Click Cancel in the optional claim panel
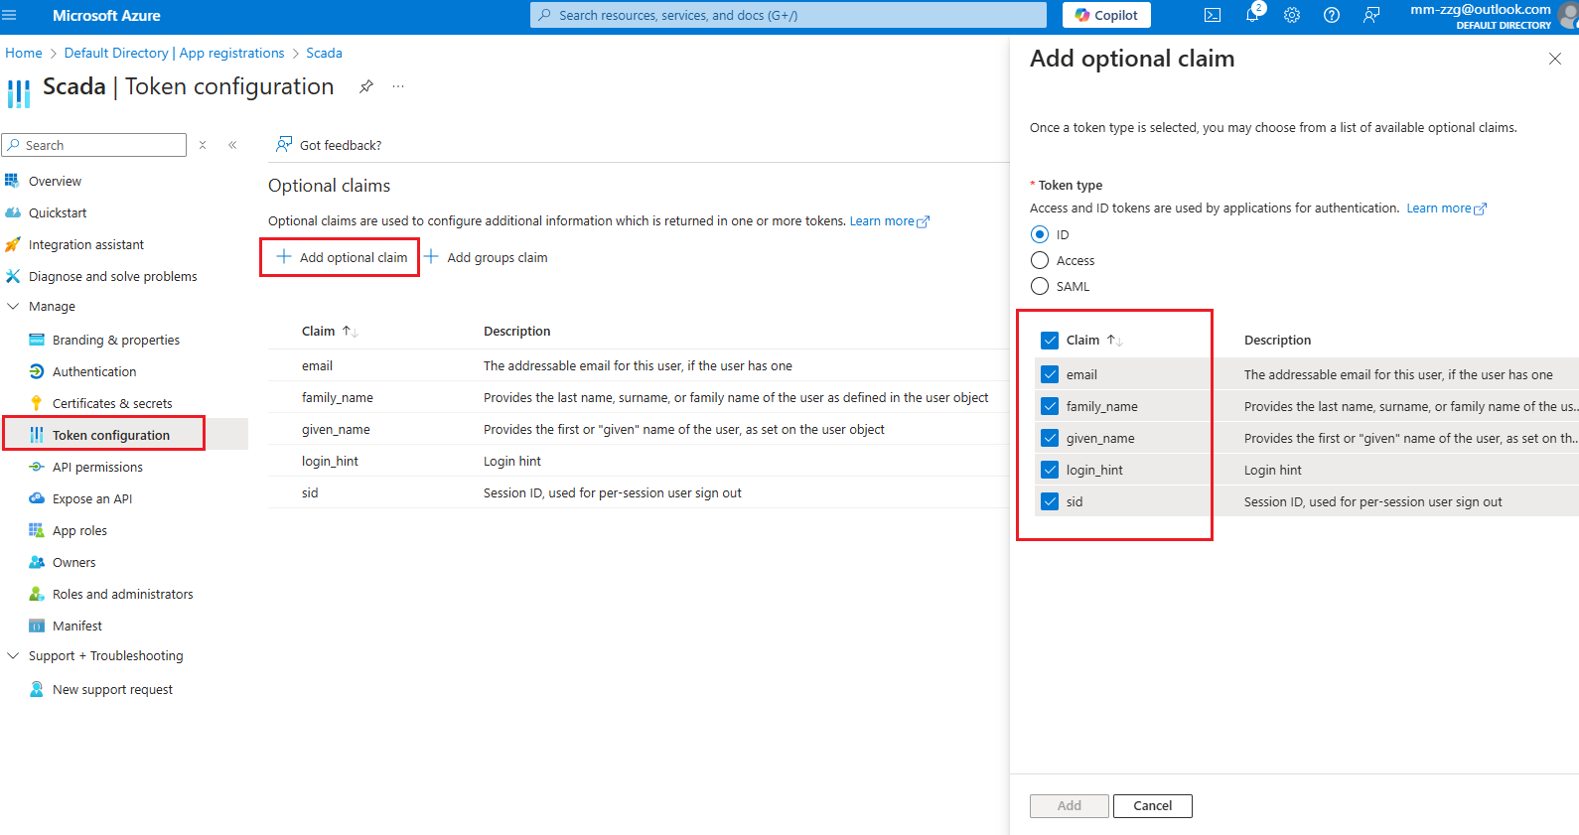The width and height of the screenshot is (1579, 835). pyautogui.click(x=1152, y=806)
